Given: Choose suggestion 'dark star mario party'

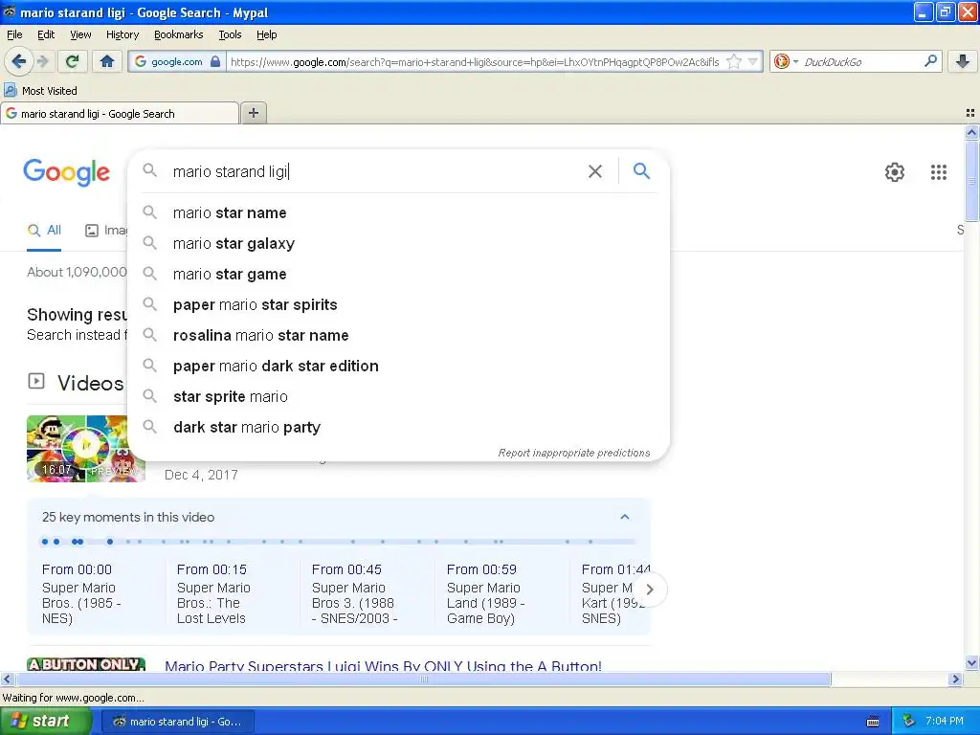Looking at the screenshot, I should pyautogui.click(x=398, y=427).
